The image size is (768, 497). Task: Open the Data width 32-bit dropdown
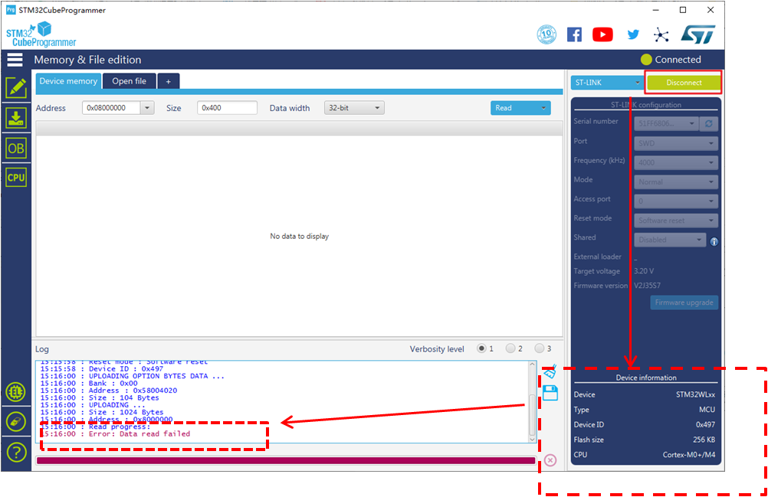pyautogui.click(x=354, y=108)
